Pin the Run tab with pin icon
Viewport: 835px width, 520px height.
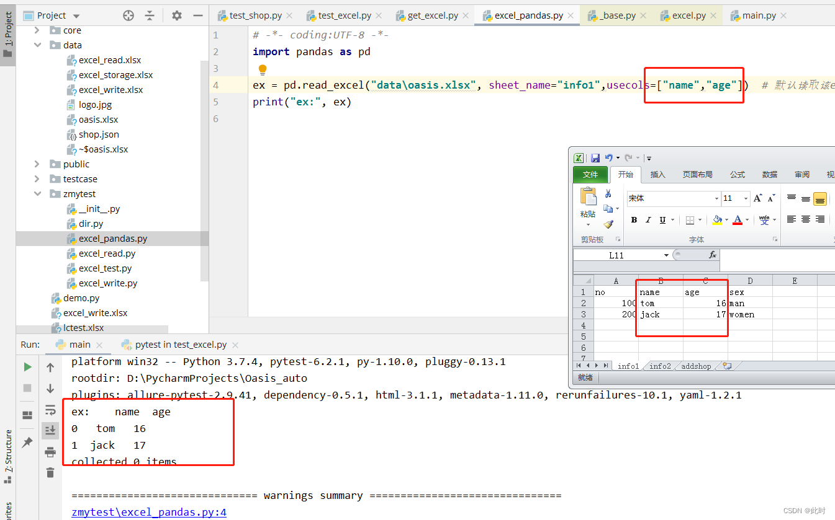click(x=27, y=442)
